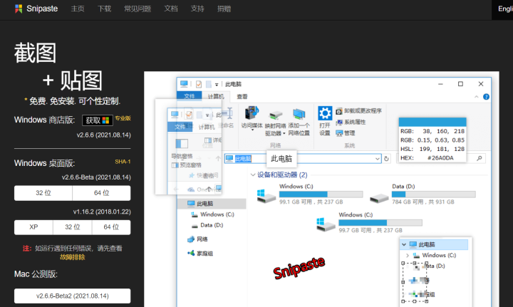This screenshot has width=513, height=307.
Task: Click 系统属性 in the ribbon
Action: [351, 122]
